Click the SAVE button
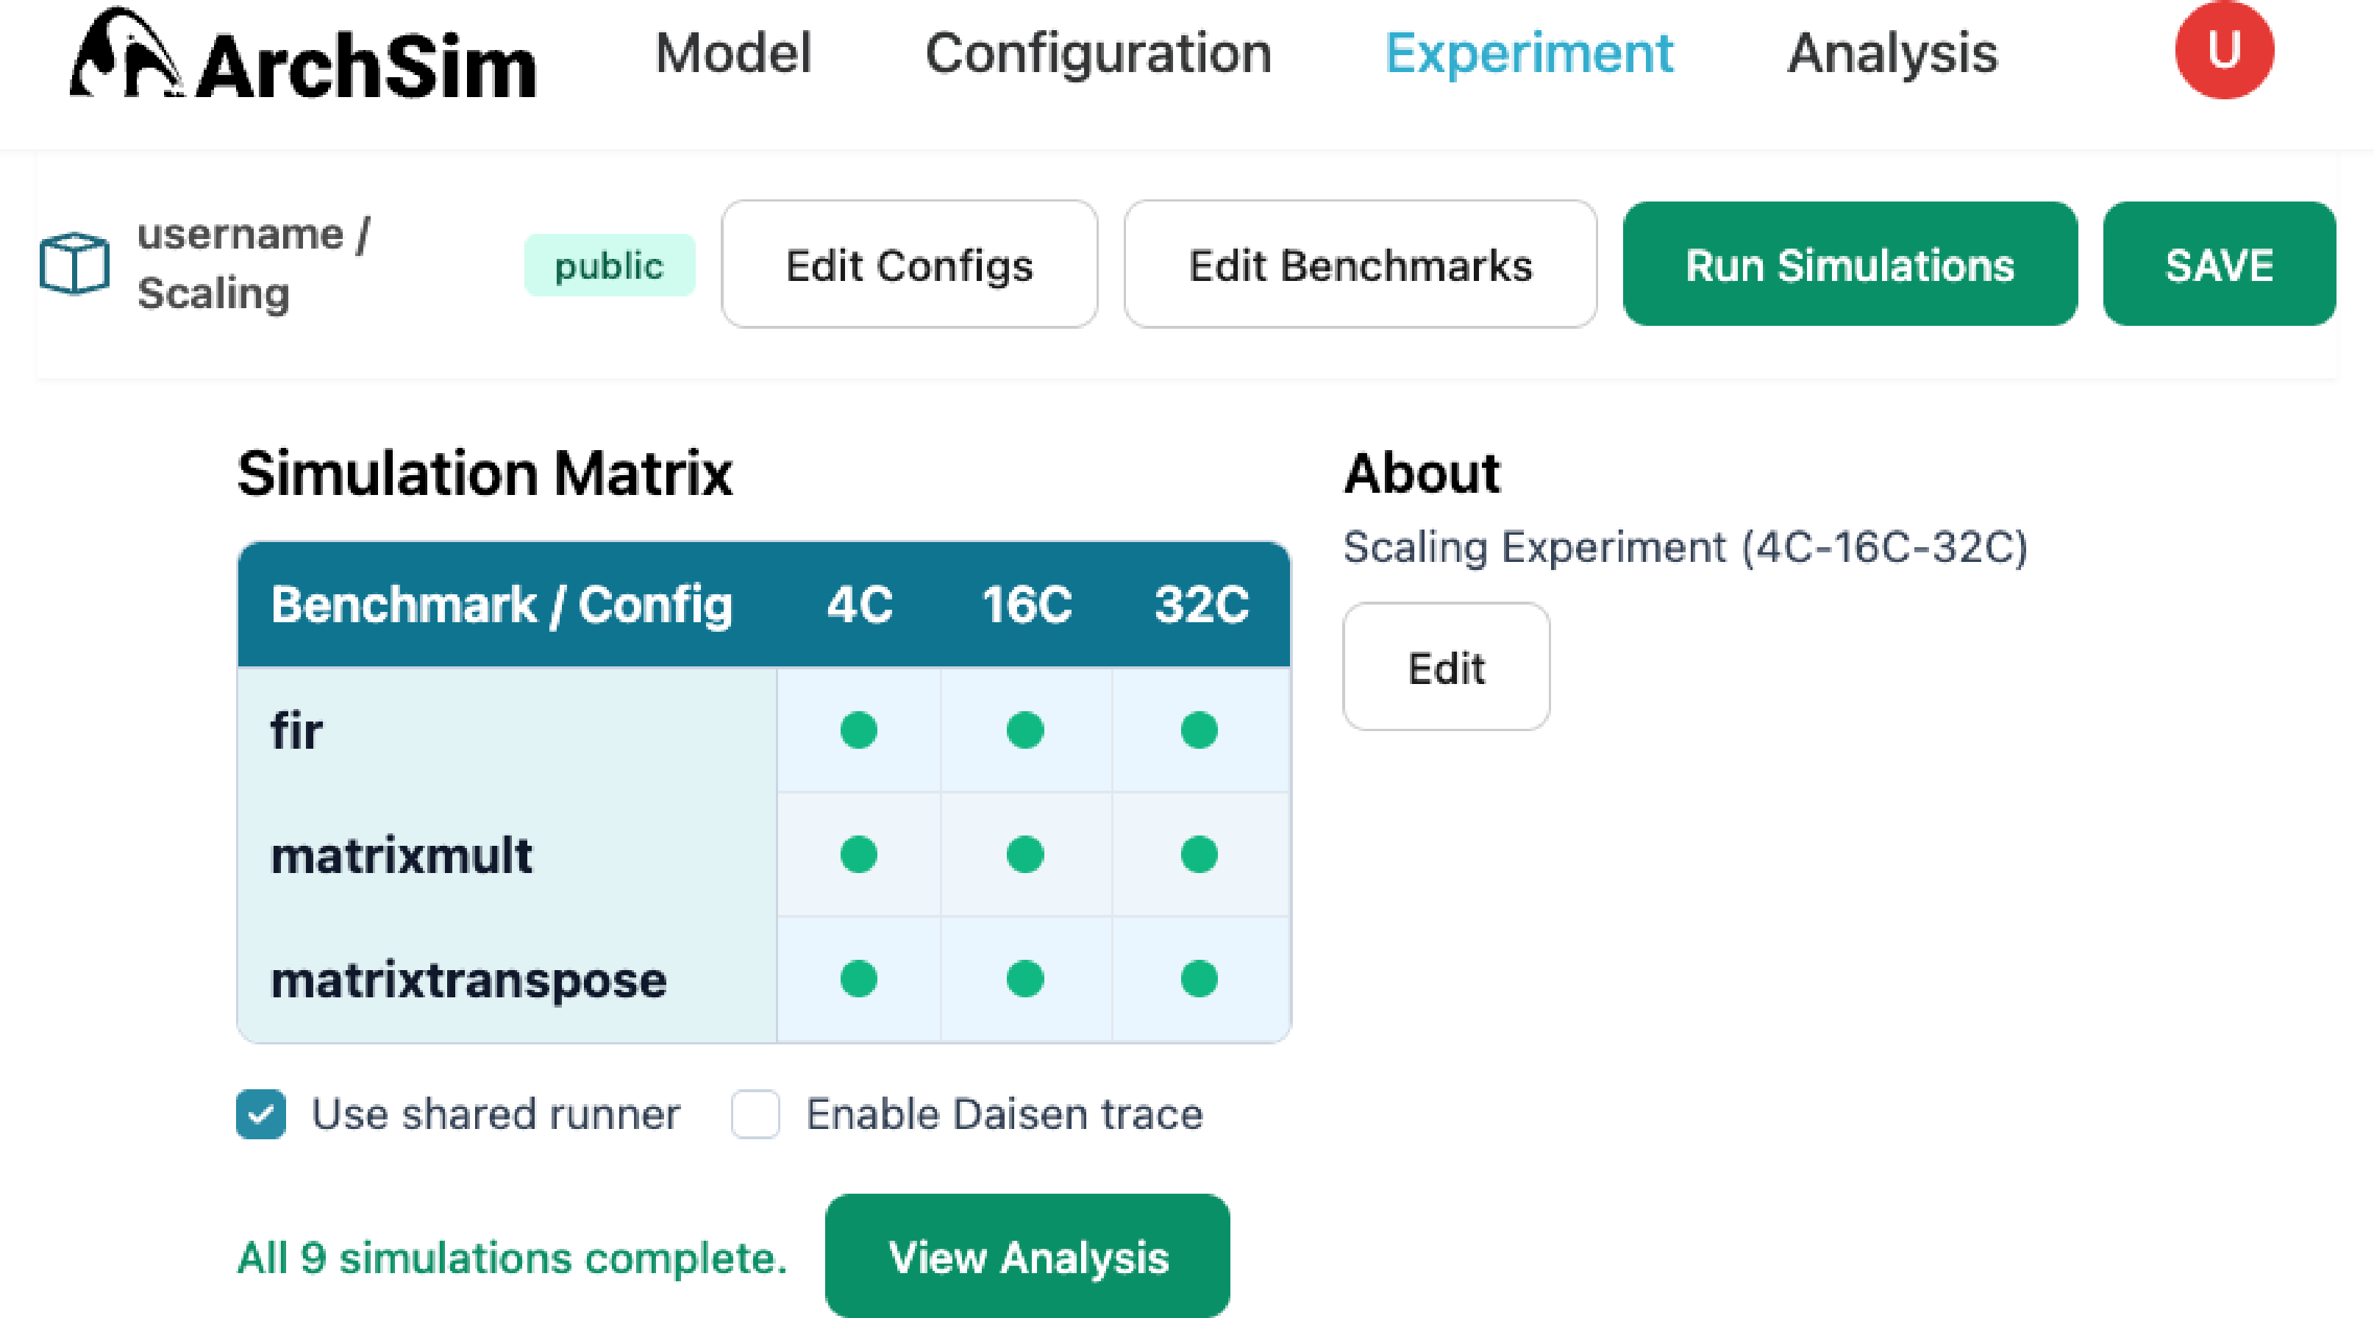This screenshot has width=2374, height=1318. coord(2219,265)
